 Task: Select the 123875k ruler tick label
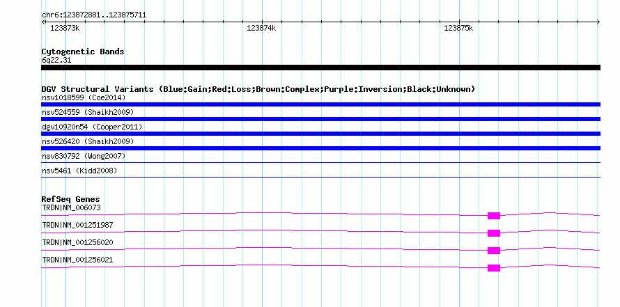point(458,29)
